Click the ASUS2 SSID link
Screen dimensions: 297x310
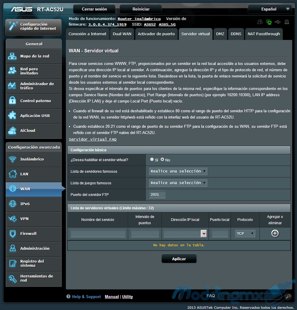click(x=150, y=25)
